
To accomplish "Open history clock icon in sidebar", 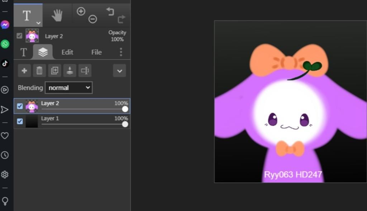I will (5, 155).
